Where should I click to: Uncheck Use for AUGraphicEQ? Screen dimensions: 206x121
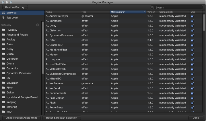point(192,45)
